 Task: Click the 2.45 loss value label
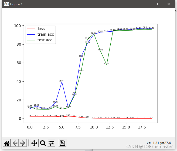(68, 115)
